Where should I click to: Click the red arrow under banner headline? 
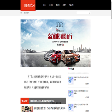64,45
